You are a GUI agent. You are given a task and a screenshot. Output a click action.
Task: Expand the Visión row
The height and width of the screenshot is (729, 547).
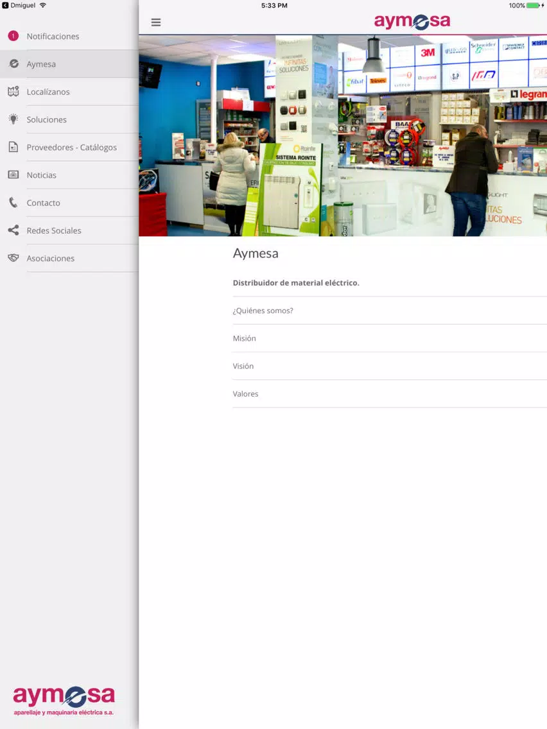coord(390,366)
